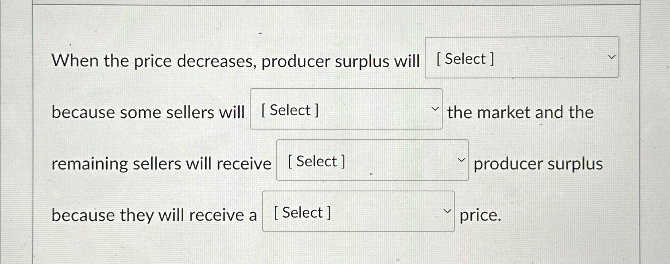Click the chevron on the second-row dropdown
The height and width of the screenshot is (264, 670).
[435, 108]
